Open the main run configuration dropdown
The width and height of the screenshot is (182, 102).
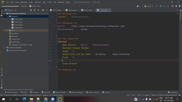click(x=148, y=6)
